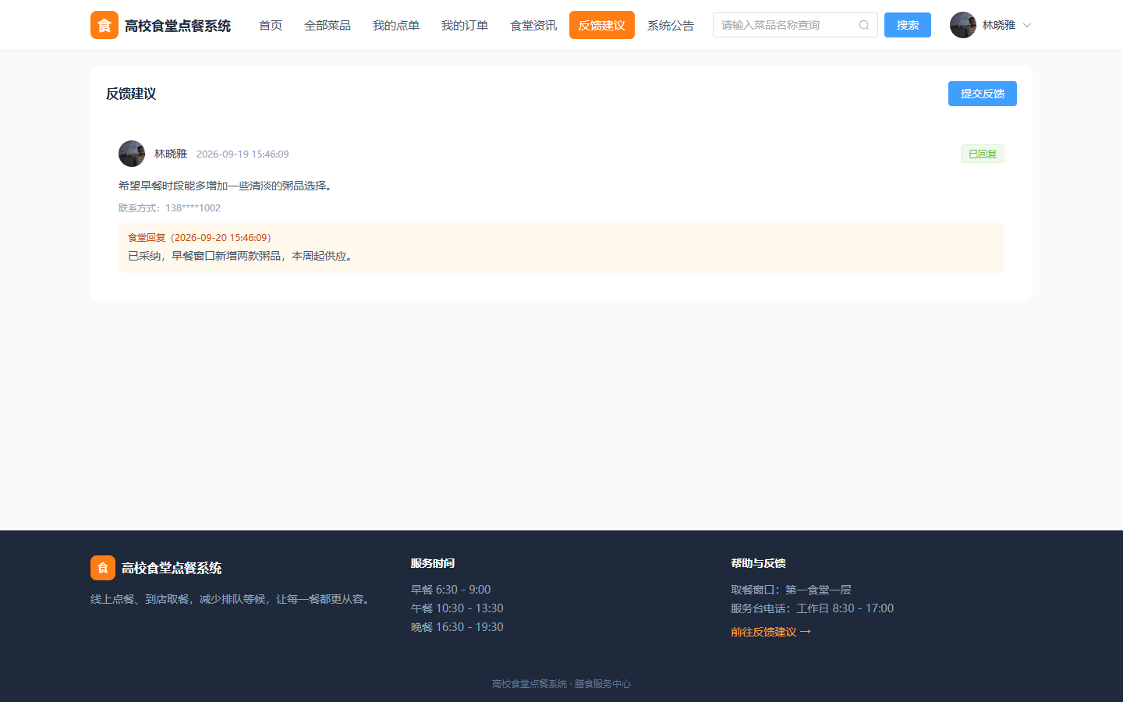
Task: Click the orange canteen logo icon in header
Action: point(105,25)
